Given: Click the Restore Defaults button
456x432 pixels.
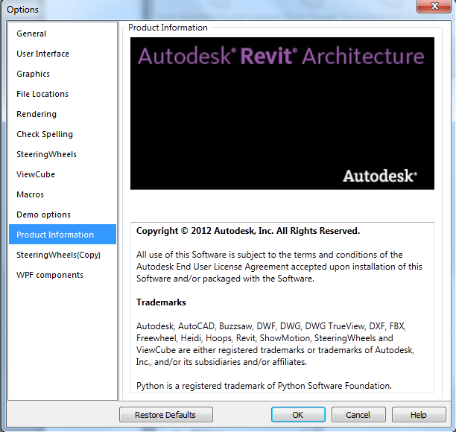Looking at the screenshot, I should 165,415.
